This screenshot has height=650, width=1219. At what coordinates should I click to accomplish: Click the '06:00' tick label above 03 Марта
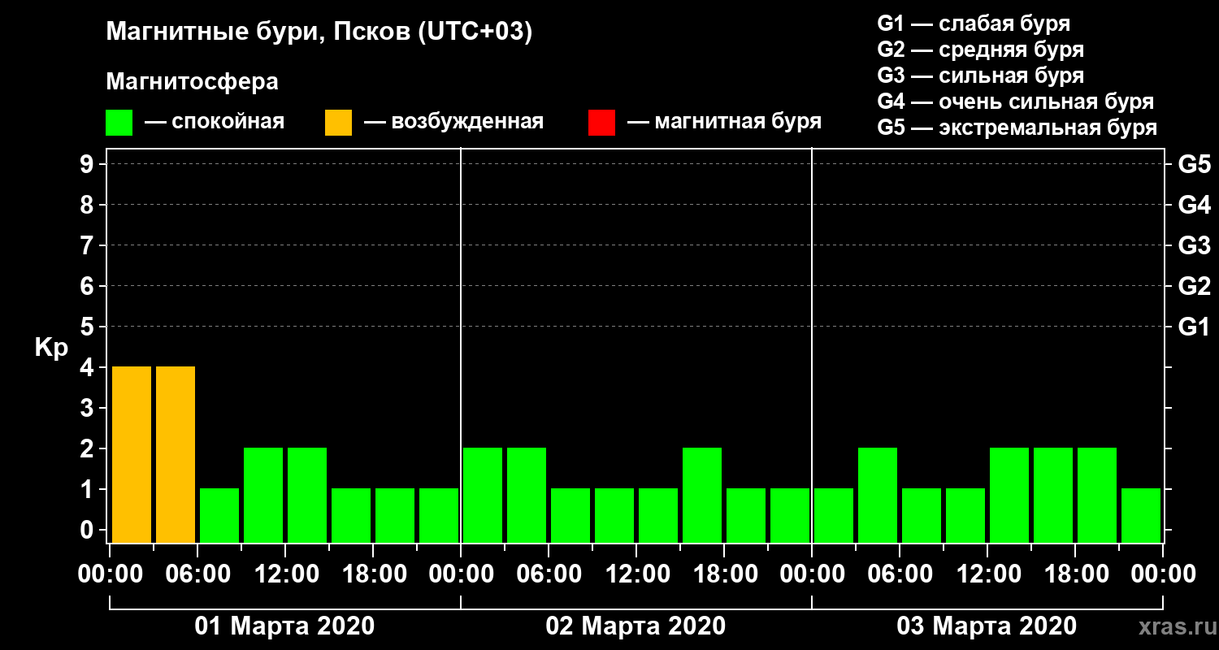tap(900, 574)
